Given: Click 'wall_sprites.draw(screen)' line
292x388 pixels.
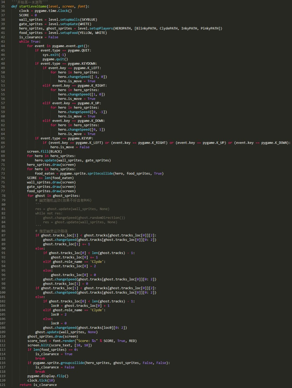Looking at the screenshot, I should tap(51, 182).
